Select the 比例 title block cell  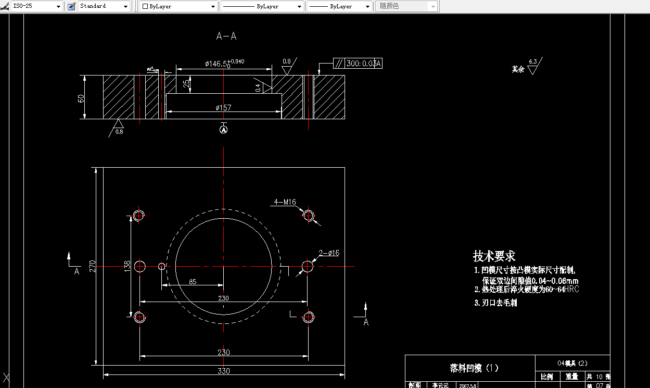tap(547, 377)
